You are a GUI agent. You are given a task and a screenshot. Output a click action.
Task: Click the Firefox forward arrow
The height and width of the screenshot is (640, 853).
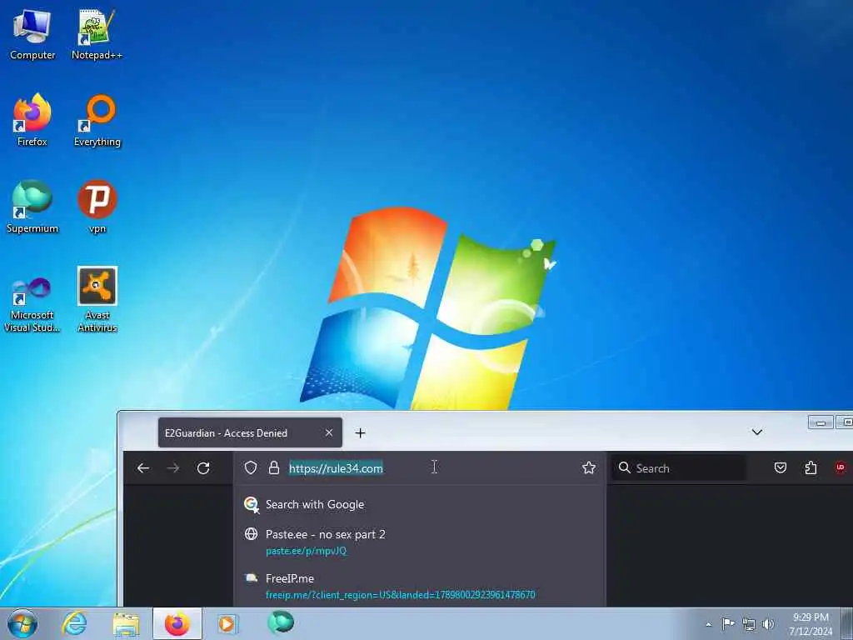tap(173, 468)
